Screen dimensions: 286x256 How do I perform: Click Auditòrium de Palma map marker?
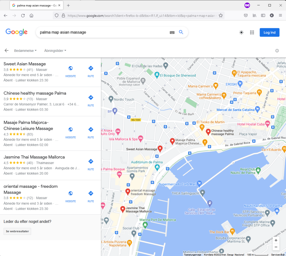tap(157, 167)
